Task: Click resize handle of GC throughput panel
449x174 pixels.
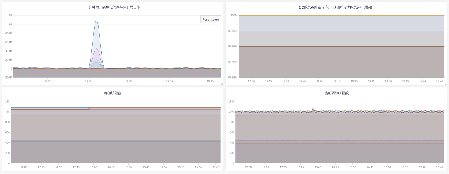Action: point(446,83)
